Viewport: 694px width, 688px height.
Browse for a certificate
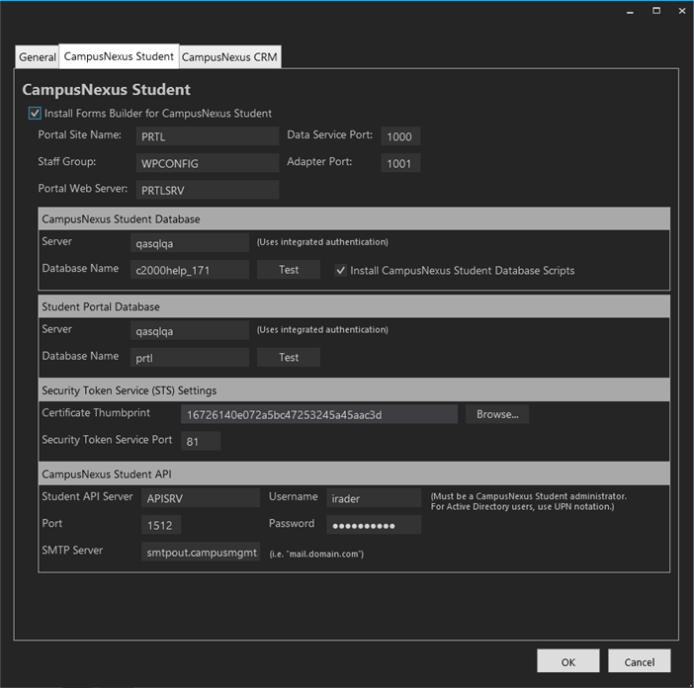[497, 414]
